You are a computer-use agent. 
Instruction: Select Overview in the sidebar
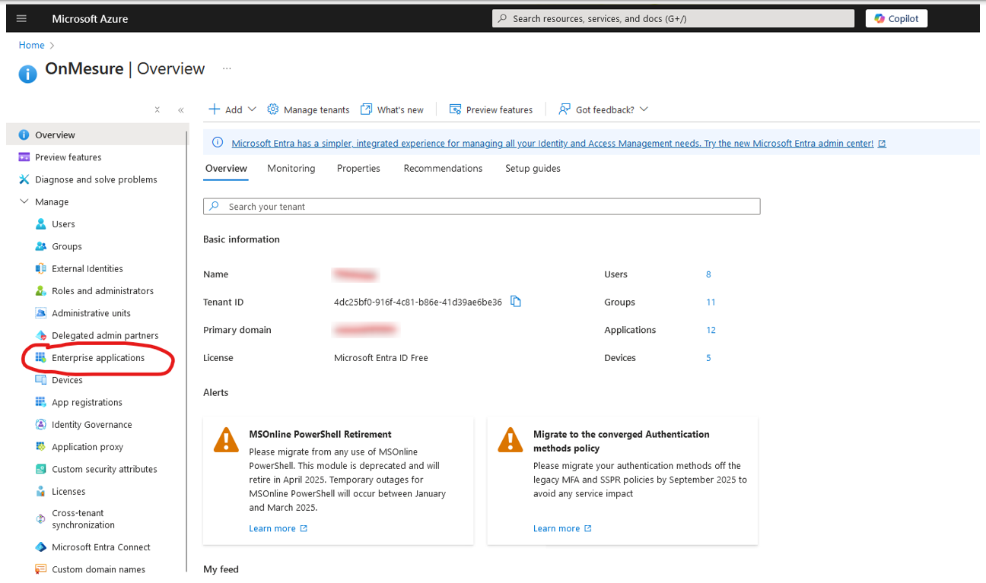(x=97, y=135)
